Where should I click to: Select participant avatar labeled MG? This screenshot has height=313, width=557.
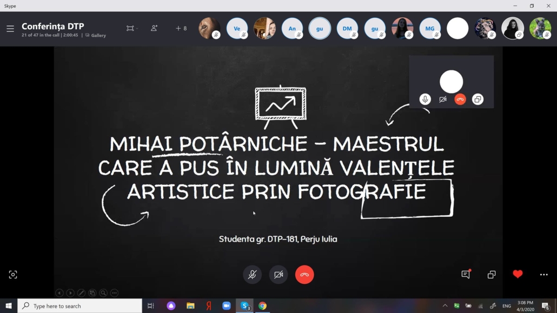[430, 29]
